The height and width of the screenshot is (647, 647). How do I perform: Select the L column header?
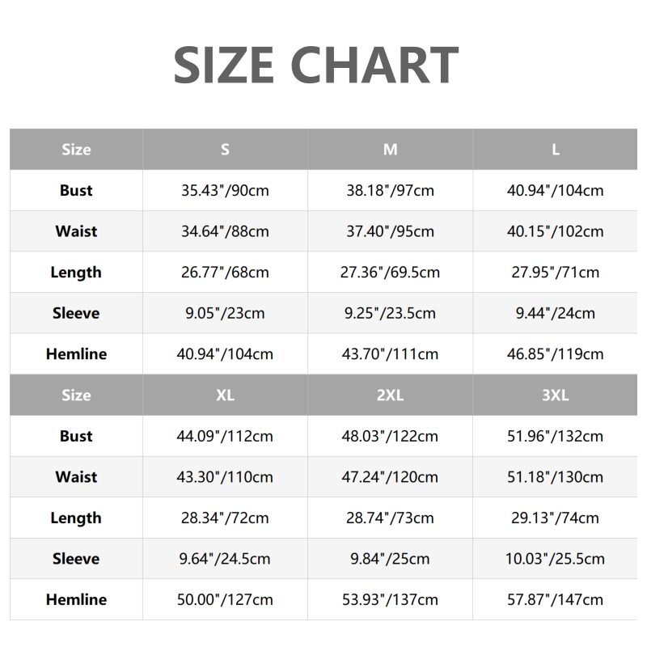coord(556,150)
